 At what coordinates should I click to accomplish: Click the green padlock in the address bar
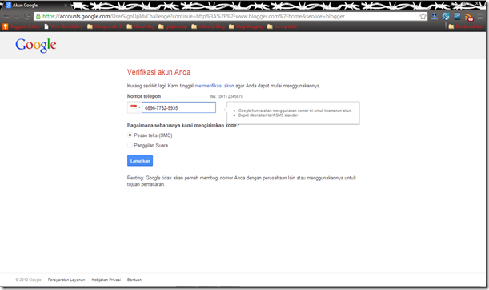click(38, 16)
